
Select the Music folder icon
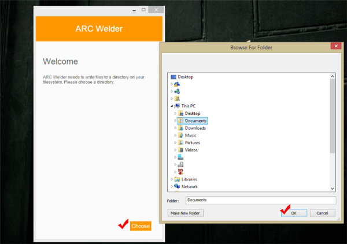(180, 136)
